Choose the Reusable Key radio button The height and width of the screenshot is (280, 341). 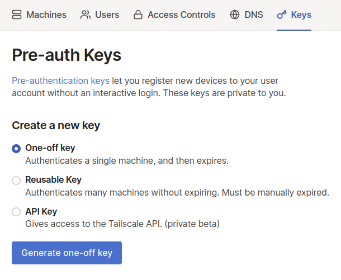(x=16, y=181)
